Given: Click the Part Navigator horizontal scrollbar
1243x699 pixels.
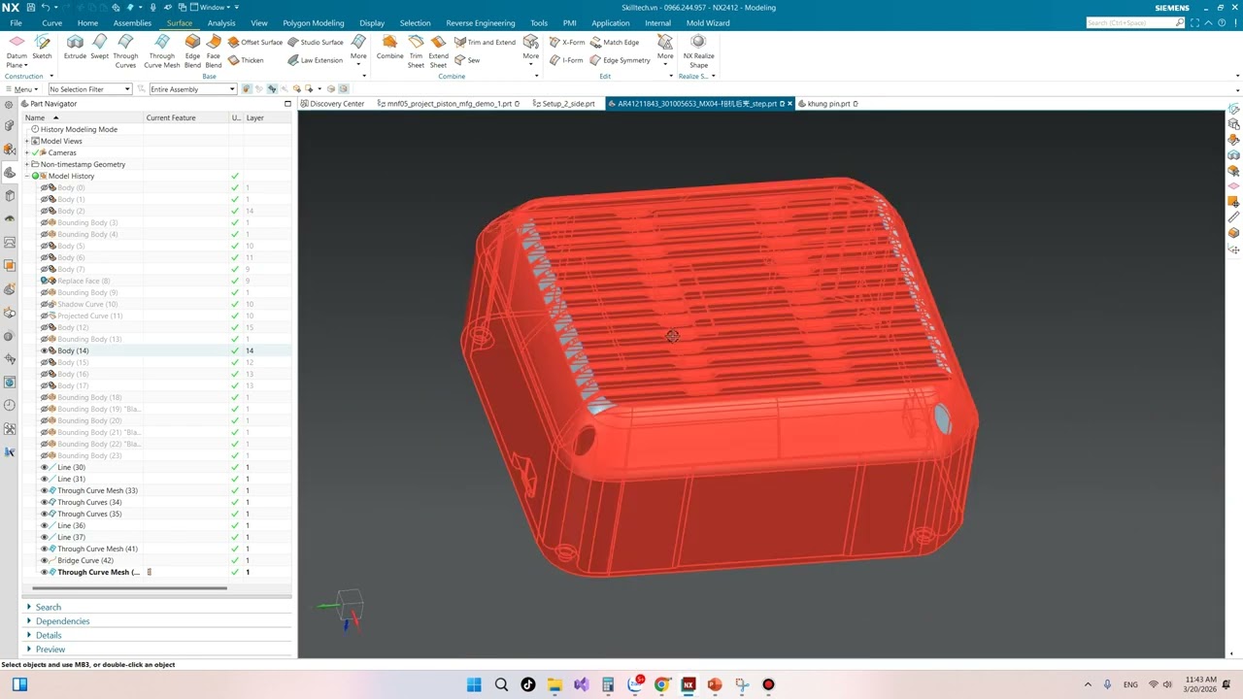Looking at the screenshot, I should [x=130, y=587].
